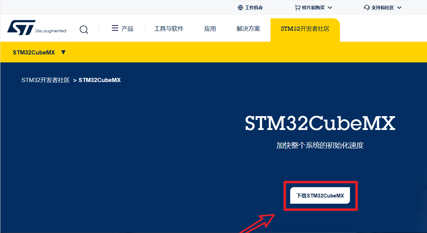
Task: Click the large STM32CubeMX page heading
Action: [x=320, y=123]
